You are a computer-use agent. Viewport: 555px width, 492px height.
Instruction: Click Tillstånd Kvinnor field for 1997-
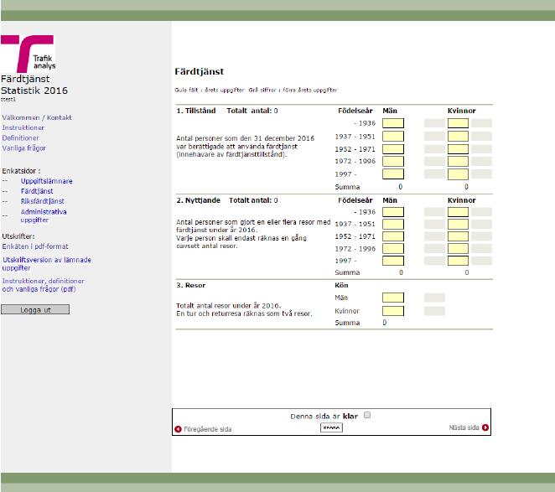click(x=458, y=174)
